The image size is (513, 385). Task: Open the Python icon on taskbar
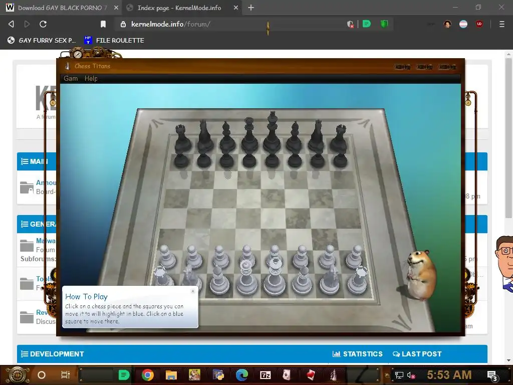click(218, 375)
